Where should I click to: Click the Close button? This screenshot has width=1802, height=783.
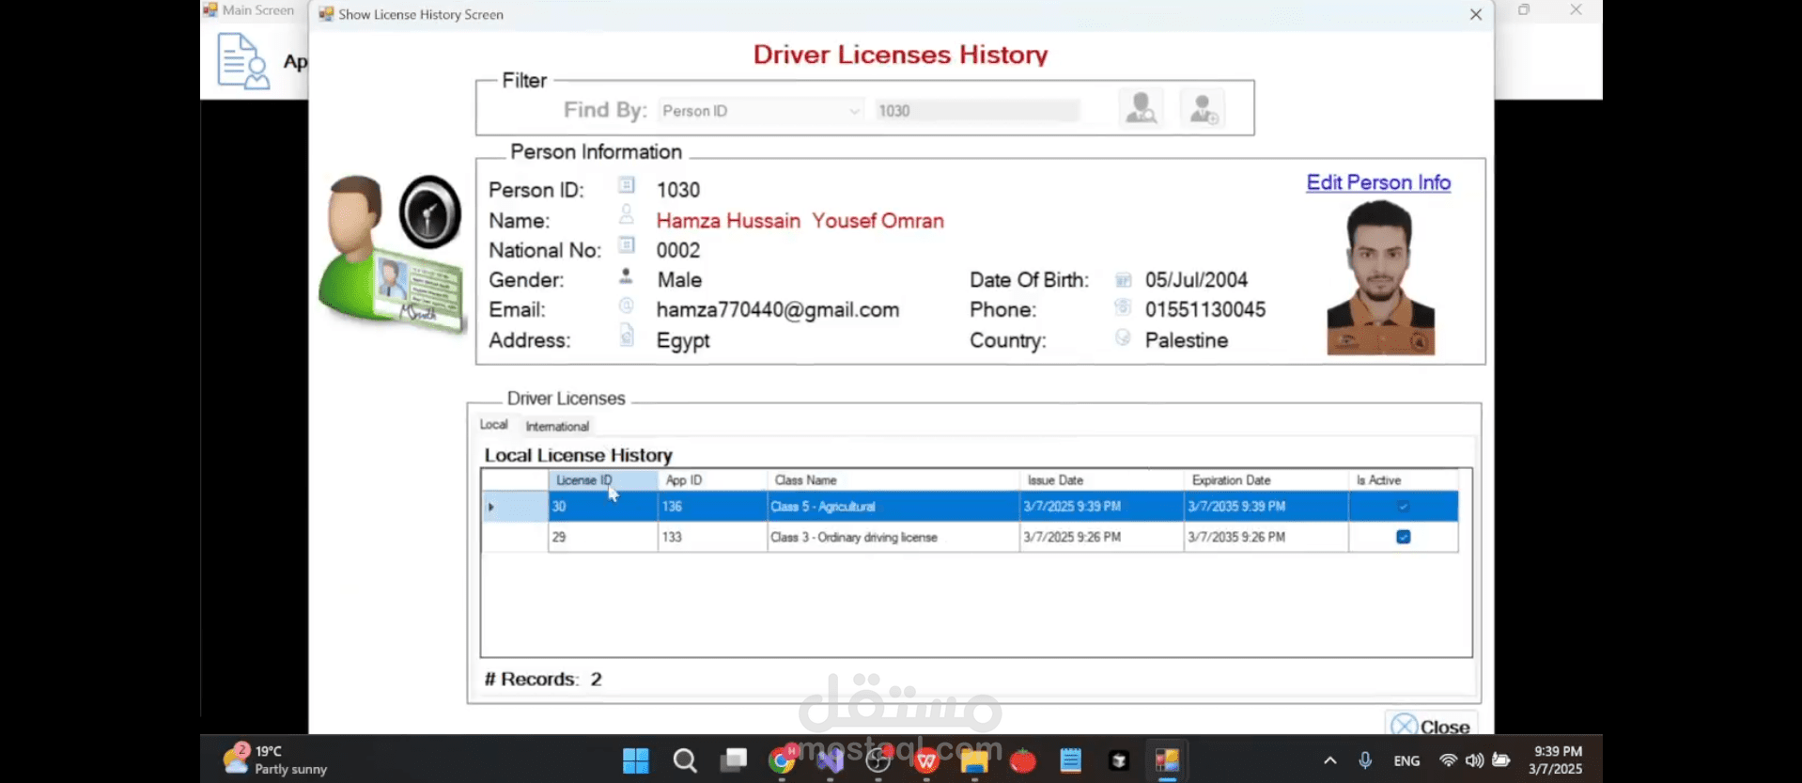[x=1431, y=726]
